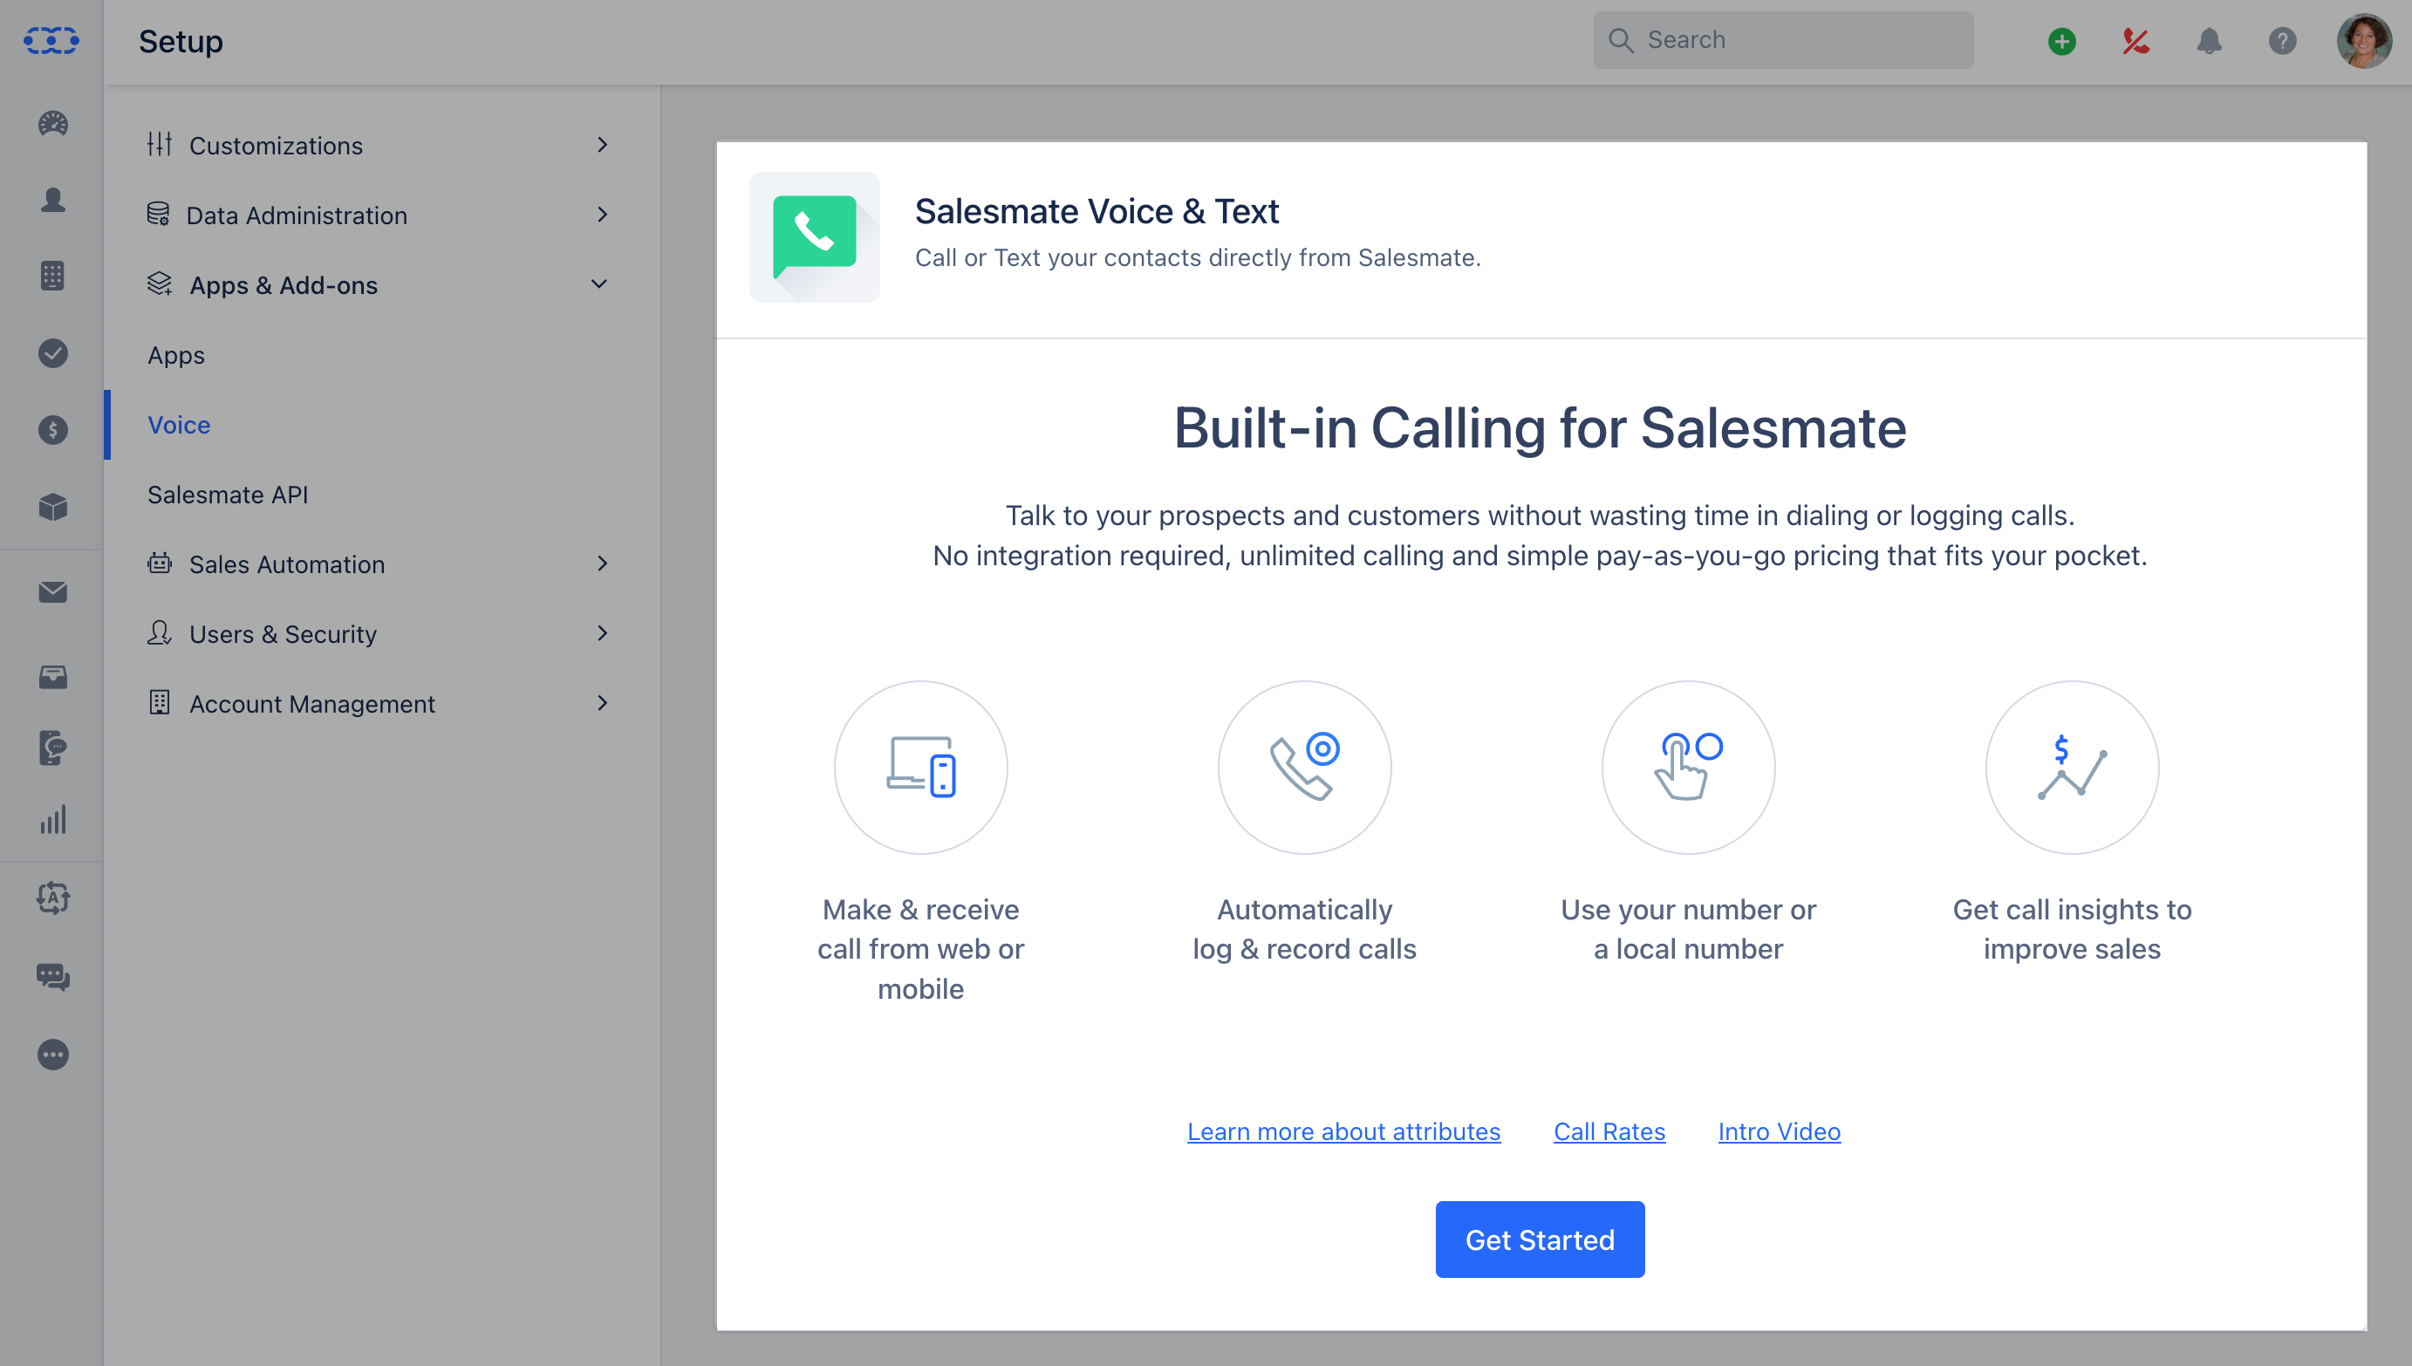Open Learn more about attributes link
This screenshot has width=2412, height=1366.
coord(1343,1131)
